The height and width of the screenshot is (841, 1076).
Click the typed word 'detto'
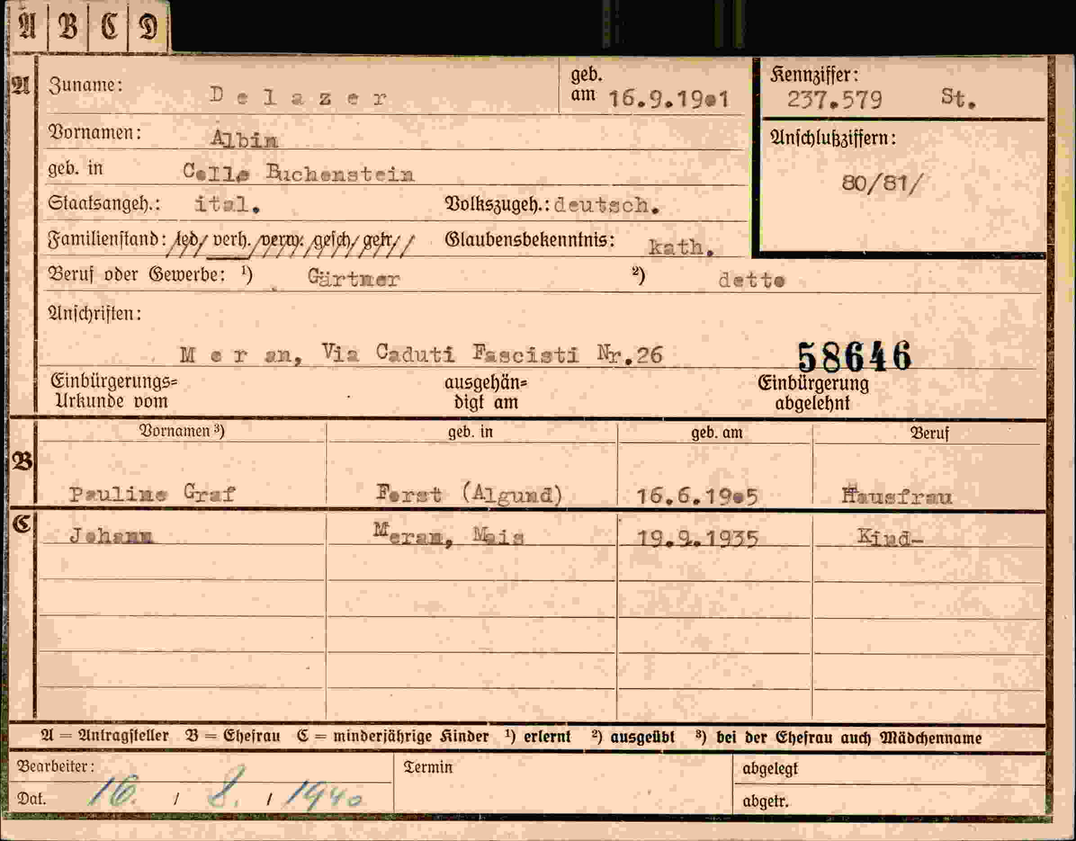pos(751,280)
